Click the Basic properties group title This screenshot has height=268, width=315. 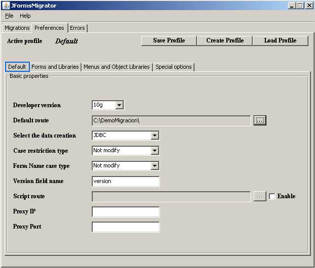pos(29,76)
